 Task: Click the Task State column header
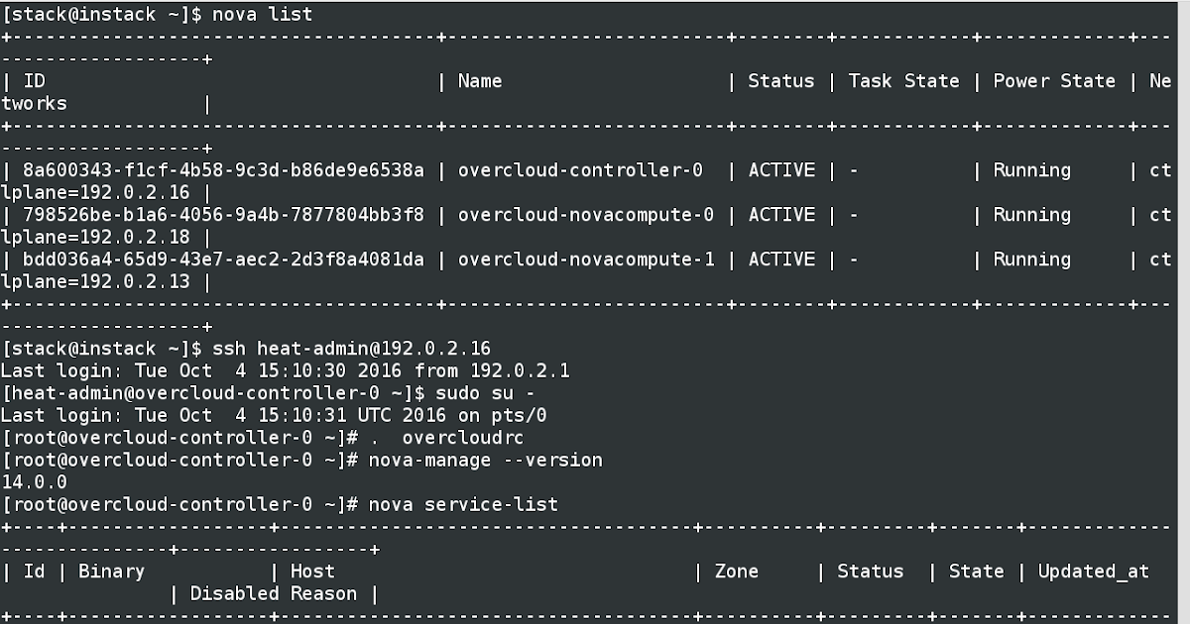pos(903,81)
